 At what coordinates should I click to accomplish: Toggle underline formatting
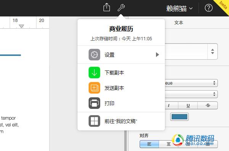(x=188, y=106)
